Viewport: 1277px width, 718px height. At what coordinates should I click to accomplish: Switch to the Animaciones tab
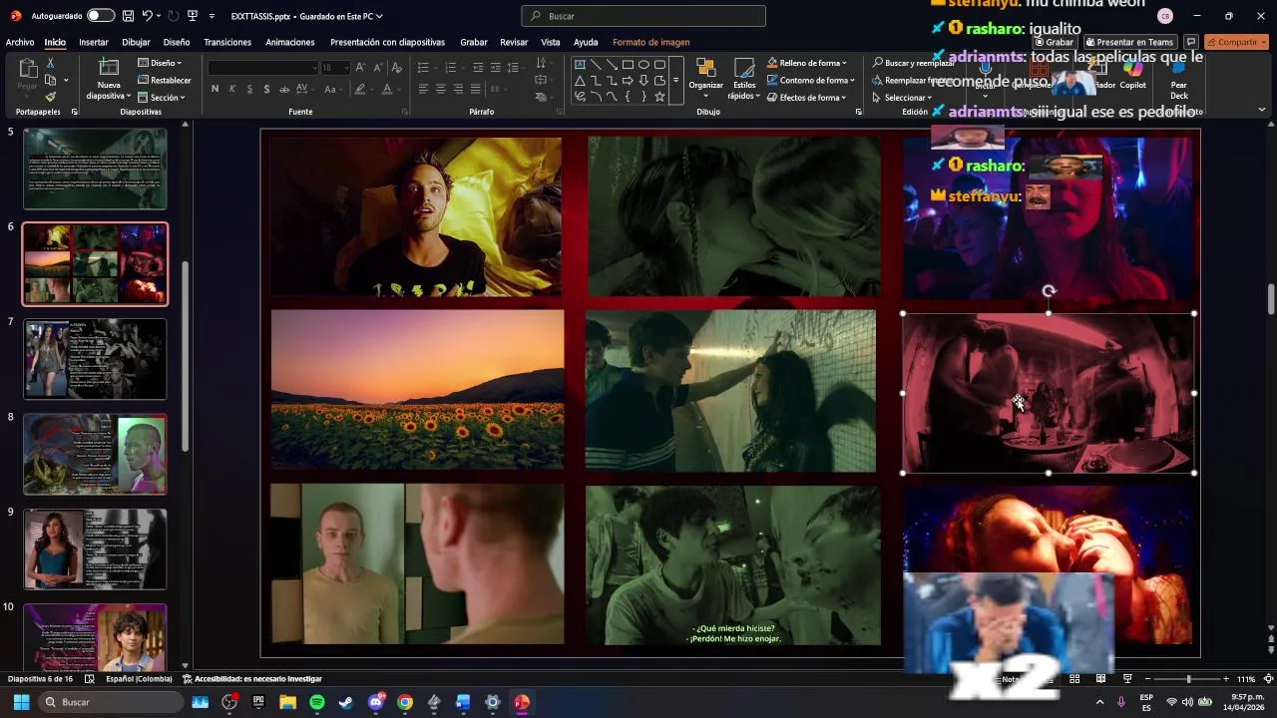tap(290, 42)
